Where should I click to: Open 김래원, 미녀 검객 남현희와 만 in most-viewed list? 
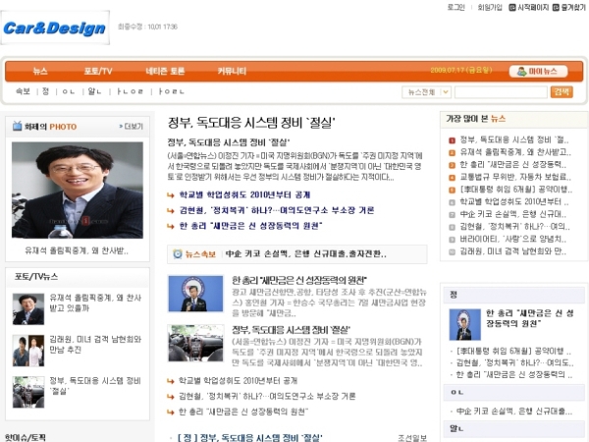tap(513, 251)
